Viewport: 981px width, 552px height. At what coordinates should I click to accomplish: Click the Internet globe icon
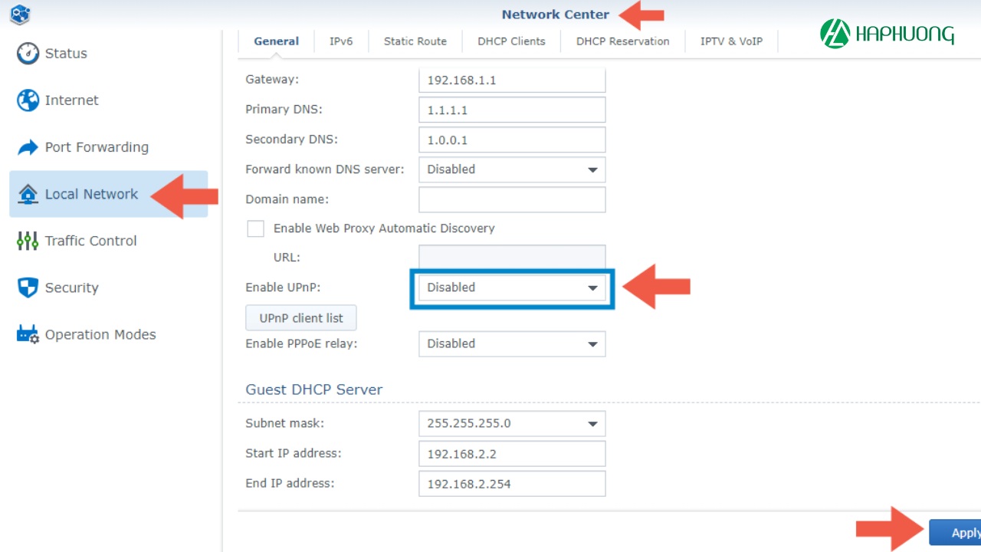28,100
